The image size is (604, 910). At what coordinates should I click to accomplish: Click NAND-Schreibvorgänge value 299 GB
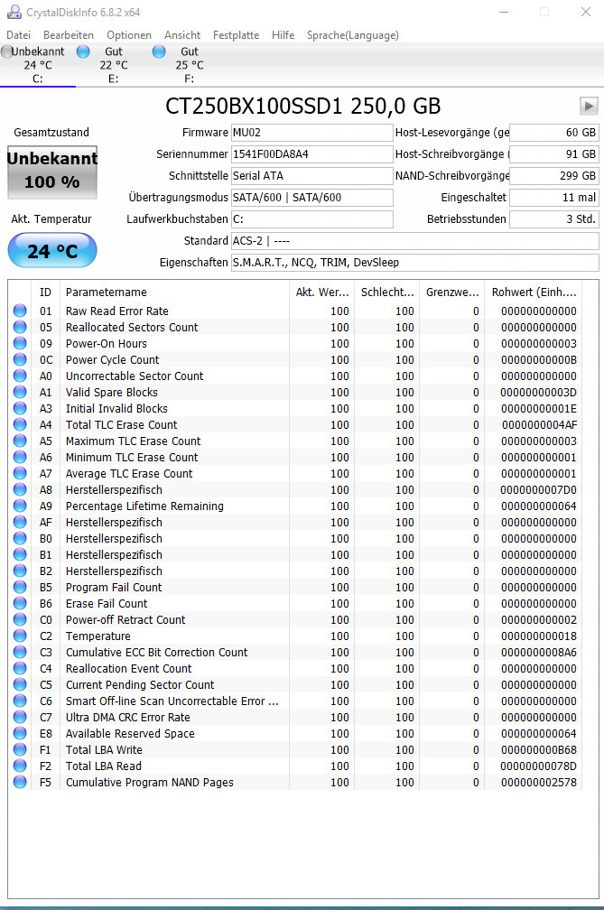554,176
